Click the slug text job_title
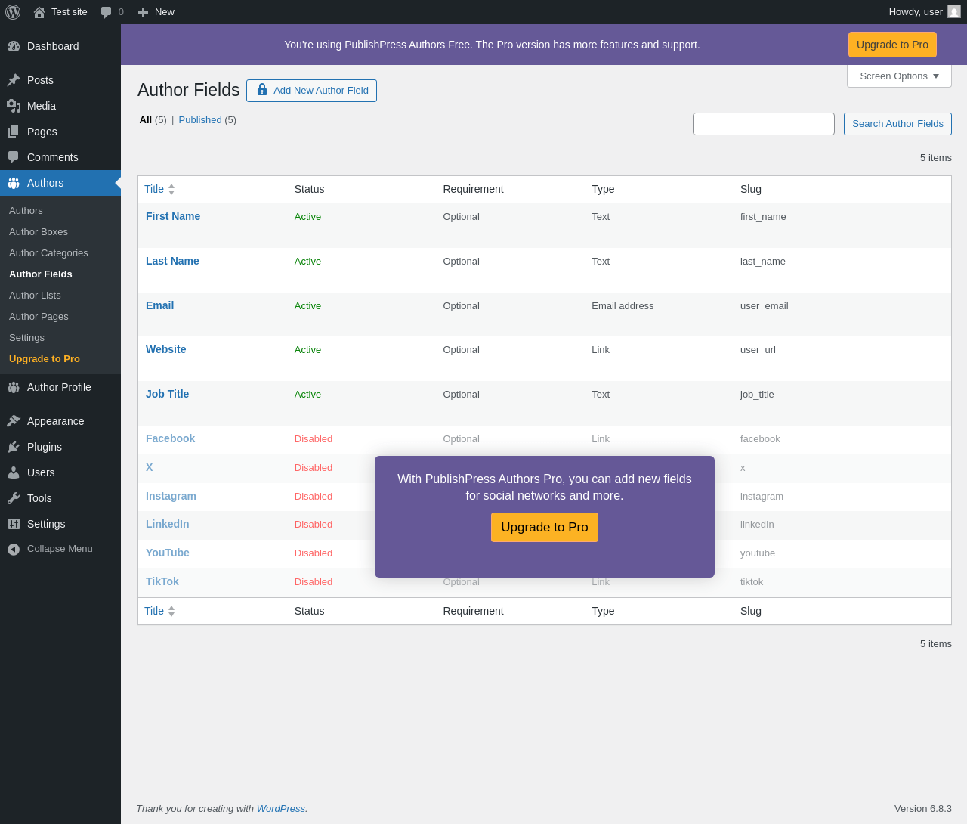967x824 pixels. click(x=757, y=395)
